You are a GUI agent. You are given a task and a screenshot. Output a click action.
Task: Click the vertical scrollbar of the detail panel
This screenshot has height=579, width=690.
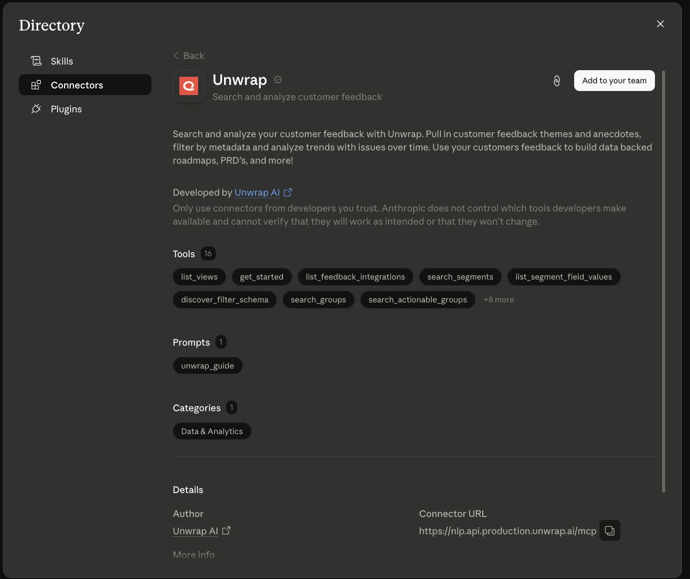coord(664,282)
